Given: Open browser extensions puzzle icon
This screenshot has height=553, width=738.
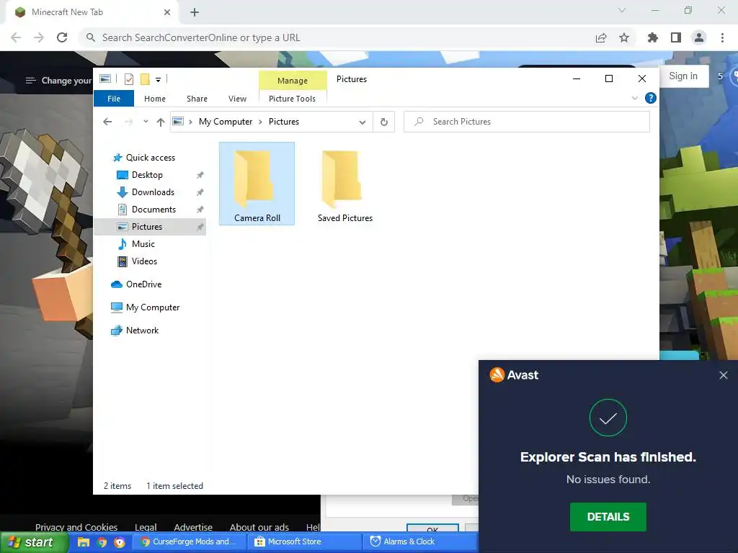Looking at the screenshot, I should tap(652, 37).
